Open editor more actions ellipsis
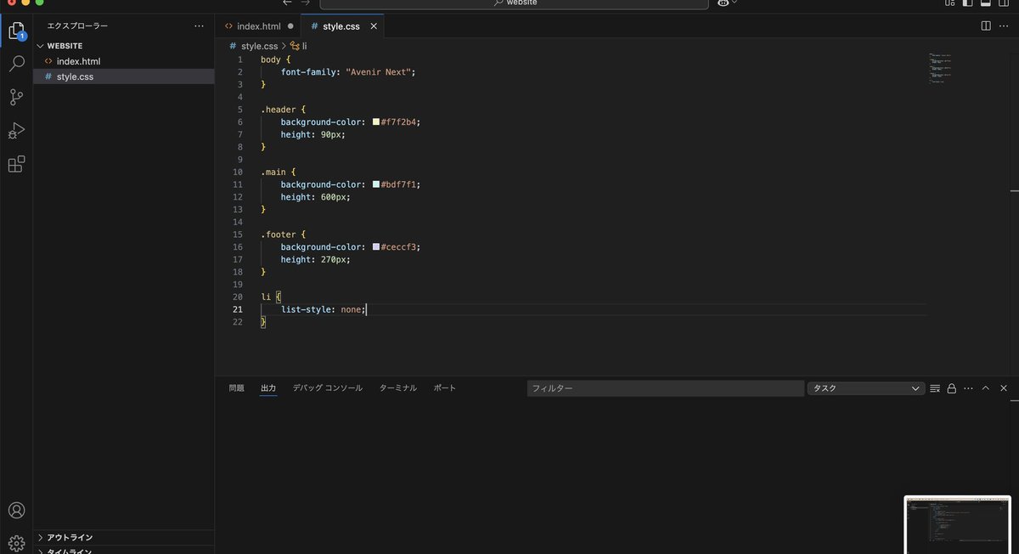 click(x=1005, y=26)
